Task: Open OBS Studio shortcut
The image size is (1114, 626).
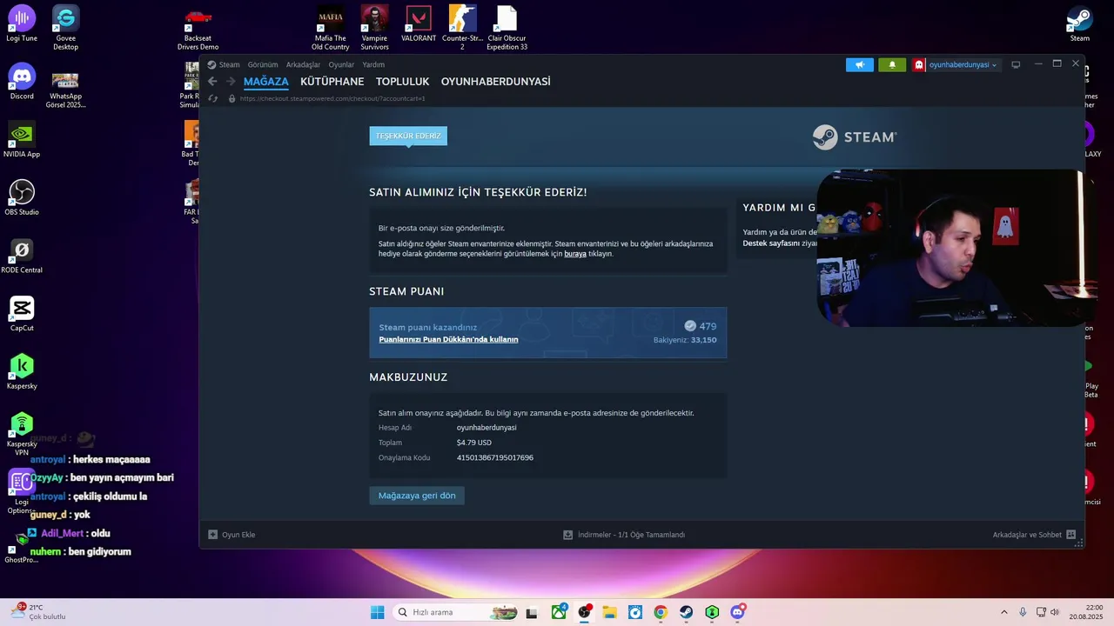Action: click(22, 197)
